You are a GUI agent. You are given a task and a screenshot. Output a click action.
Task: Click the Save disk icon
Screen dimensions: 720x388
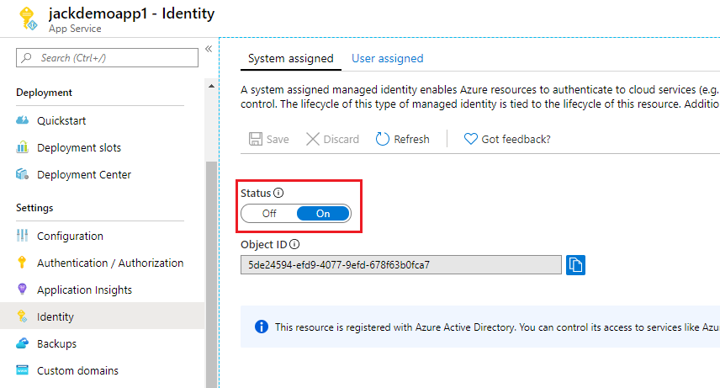click(x=255, y=139)
